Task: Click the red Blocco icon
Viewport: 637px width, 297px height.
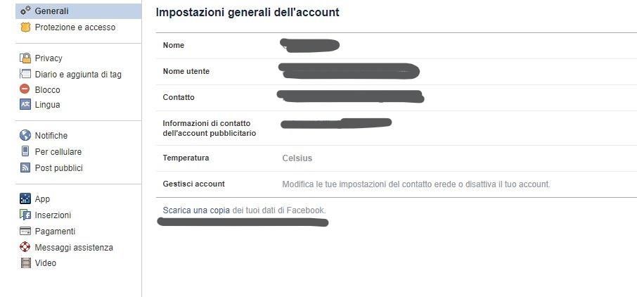Action: pos(25,89)
